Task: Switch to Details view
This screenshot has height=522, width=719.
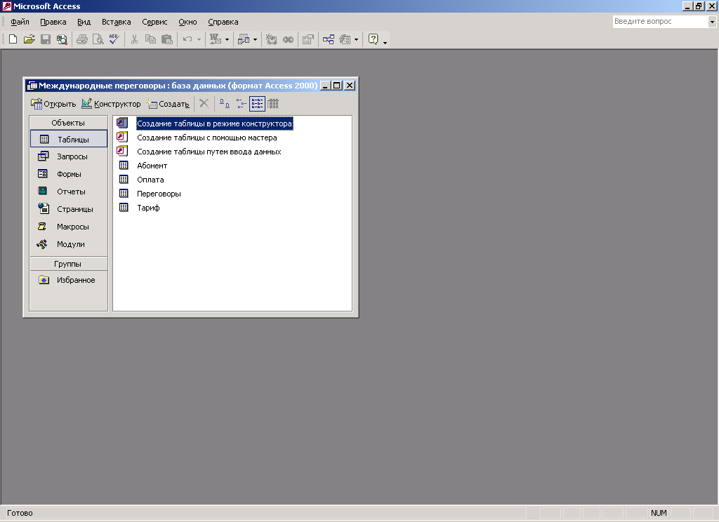Action: click(x=273, y=104)
